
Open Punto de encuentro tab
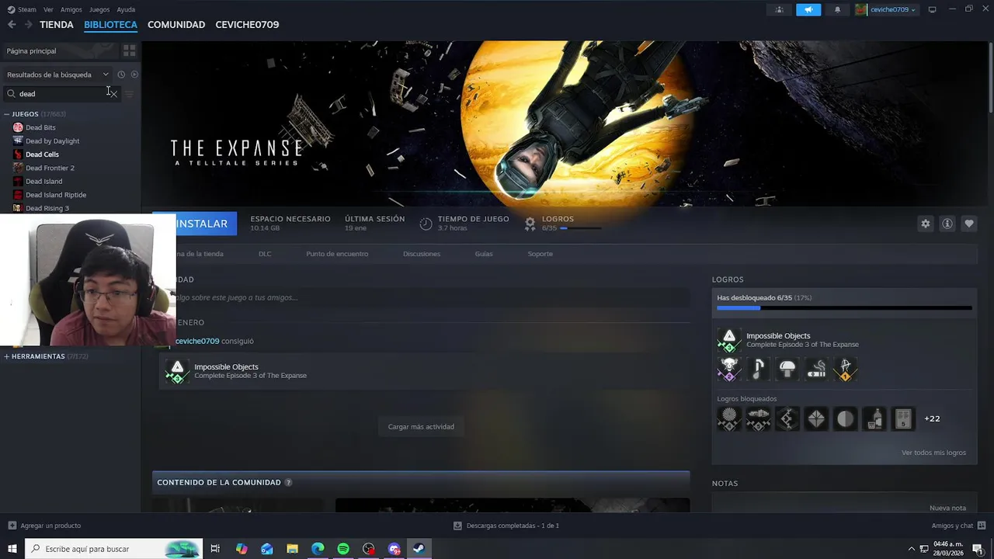pos(337,254)
